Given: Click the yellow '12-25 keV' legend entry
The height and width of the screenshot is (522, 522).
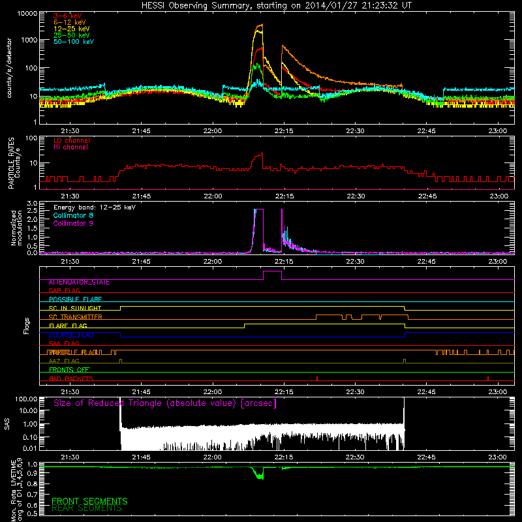Looking at the screenshot, I should [72, 29].
